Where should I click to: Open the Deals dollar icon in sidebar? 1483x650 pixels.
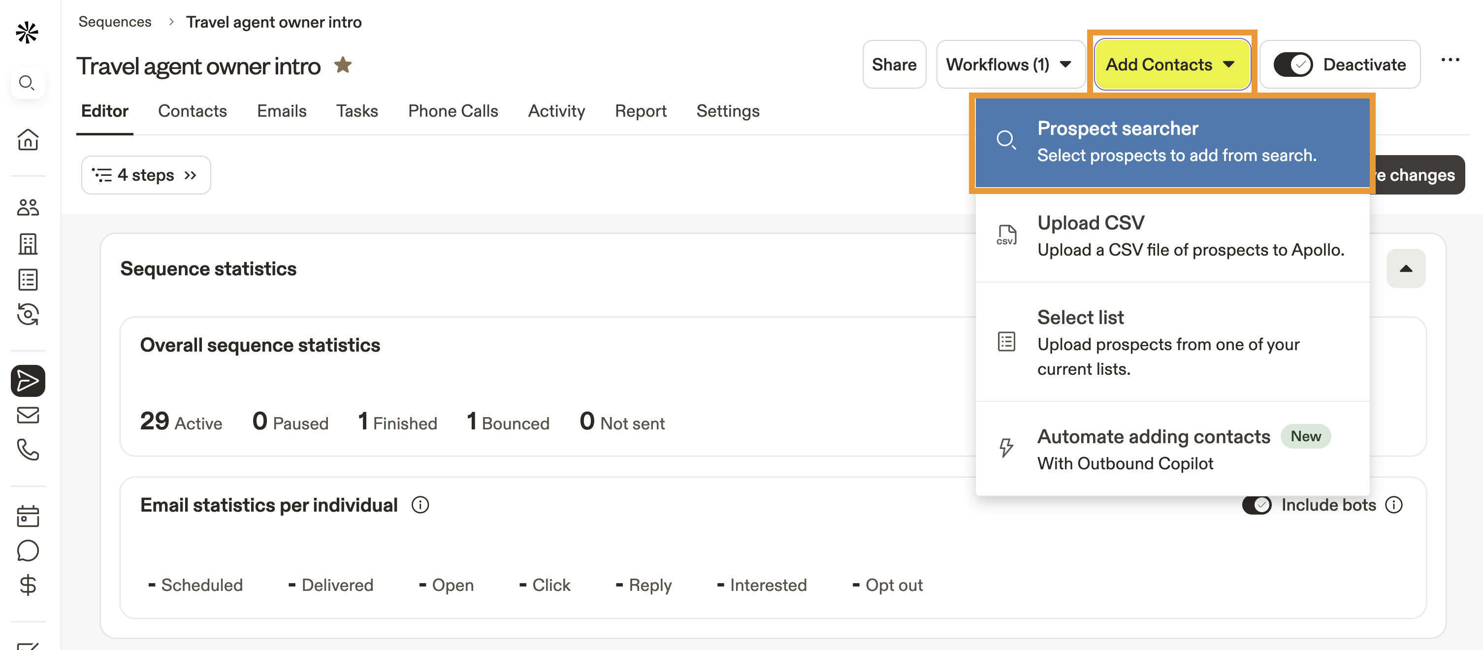(x=28, y=585)
